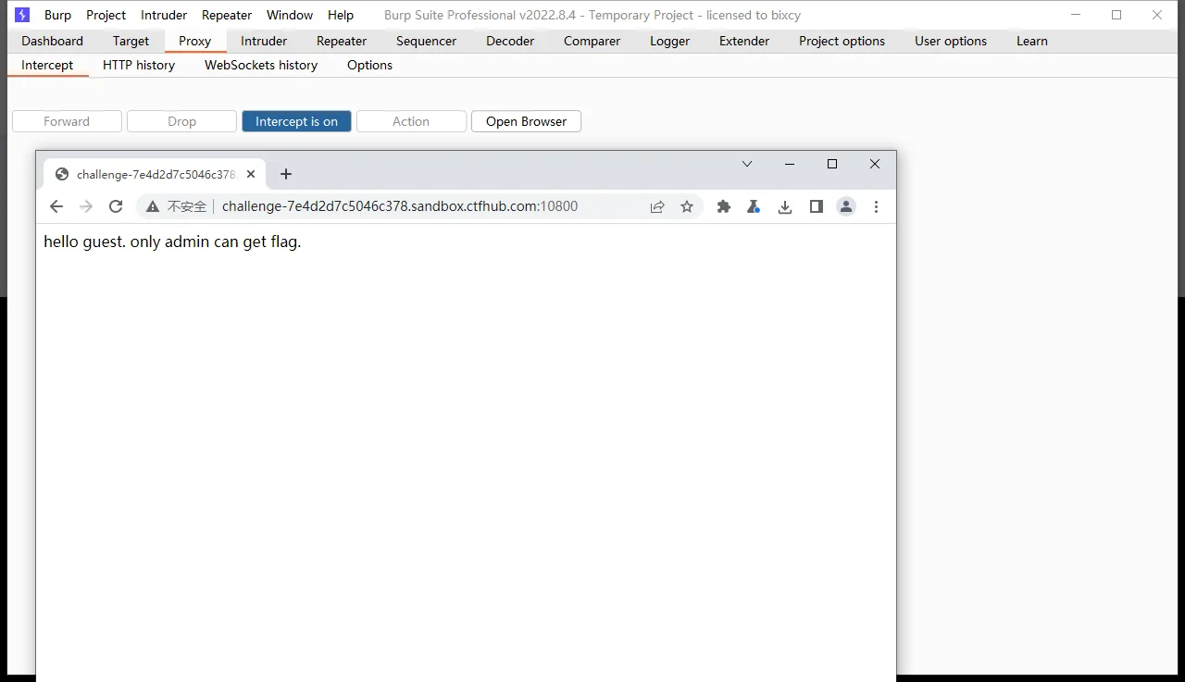Open the browser profile avatar

point(846,206)
